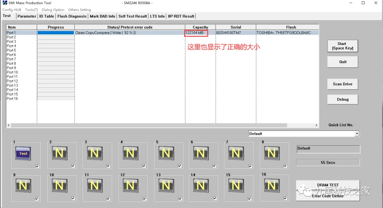Viewport: 383px width, 208px height.
Task: Click the port 12 N status icon
Action: click(x=130, y=185)
